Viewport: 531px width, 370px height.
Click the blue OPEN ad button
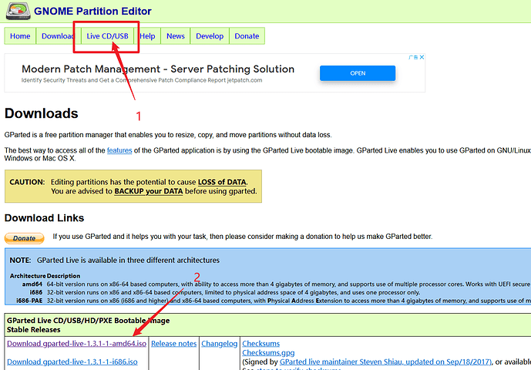point(358,73)
